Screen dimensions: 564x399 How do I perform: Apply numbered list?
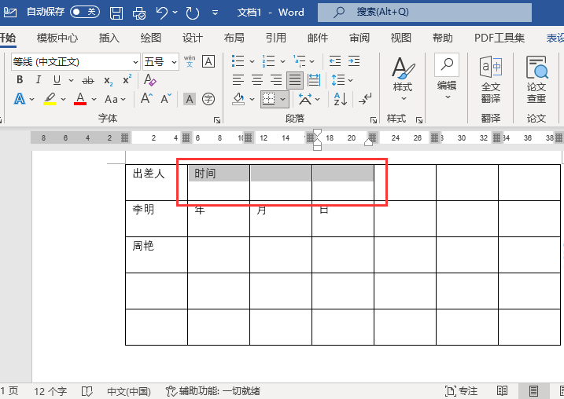tap(268, 61)
